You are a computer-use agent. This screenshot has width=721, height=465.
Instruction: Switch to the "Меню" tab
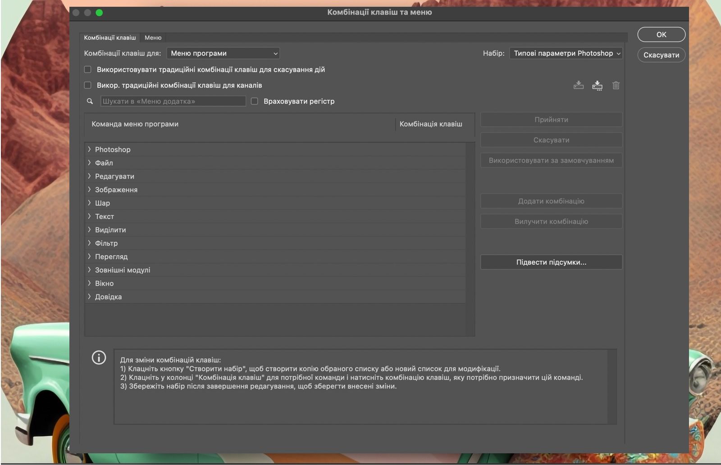point(153,38)
